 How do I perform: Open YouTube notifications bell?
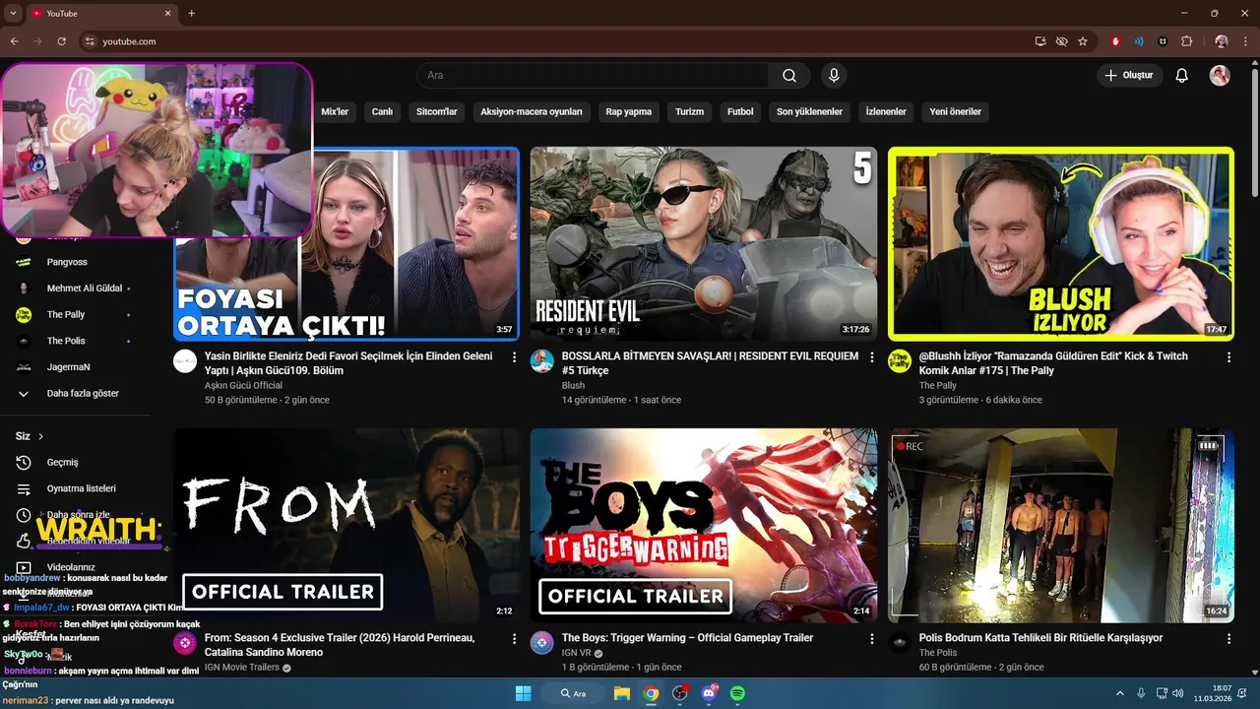tap(1182, 76)
